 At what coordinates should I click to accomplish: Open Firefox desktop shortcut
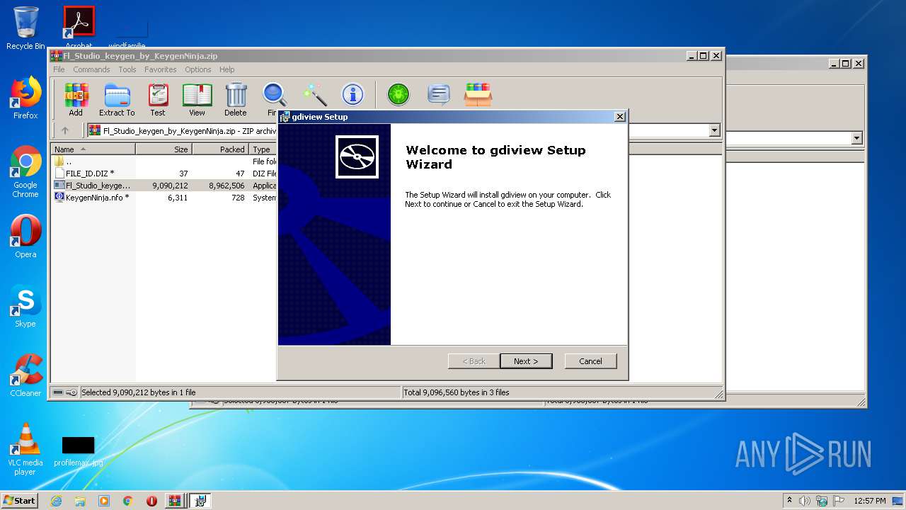[x=25, y=98]
